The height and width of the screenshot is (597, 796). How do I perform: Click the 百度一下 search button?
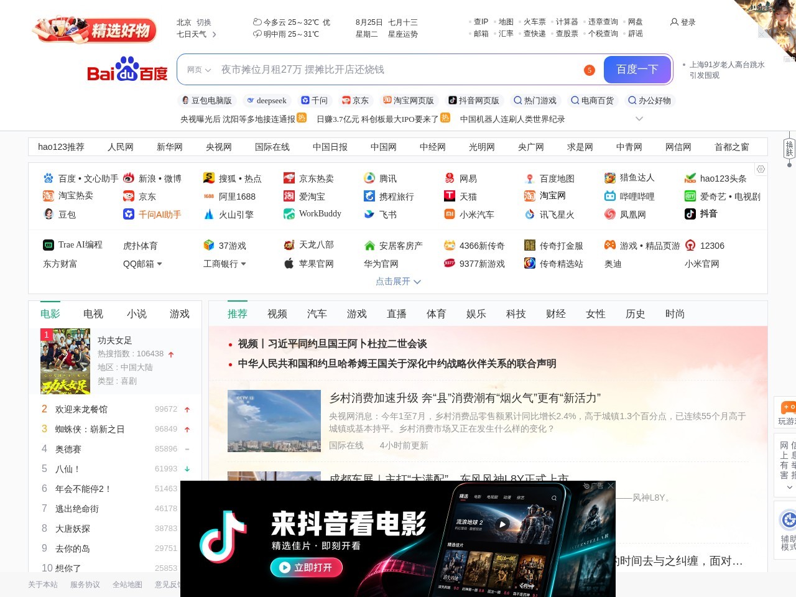637,69
